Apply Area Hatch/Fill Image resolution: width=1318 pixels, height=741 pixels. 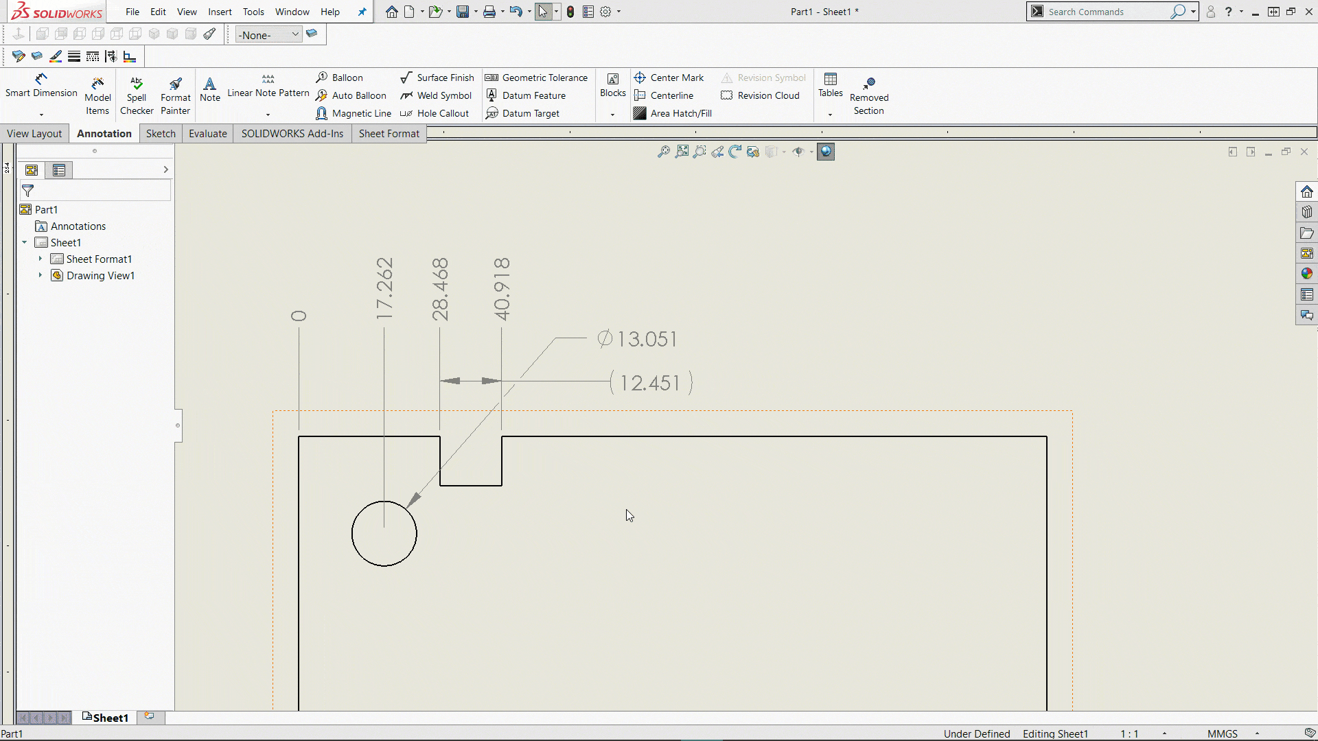tap(673, 113)
